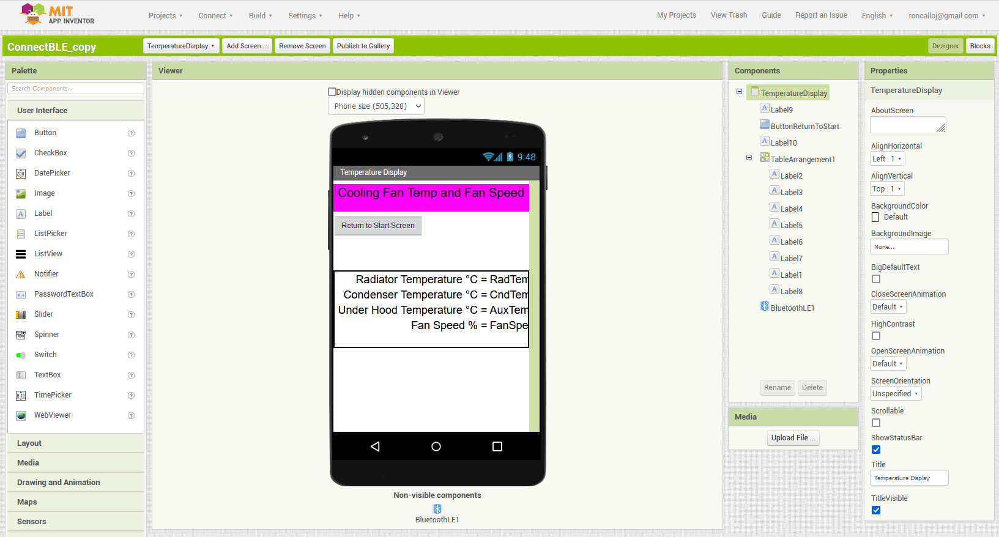999x537 pixels.
Task: Select the Switch component icon
Action: coord(21,355)
